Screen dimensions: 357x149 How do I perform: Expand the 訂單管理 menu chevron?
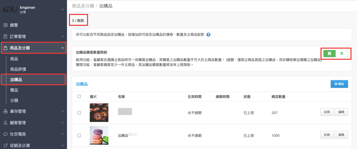(63, 36)
